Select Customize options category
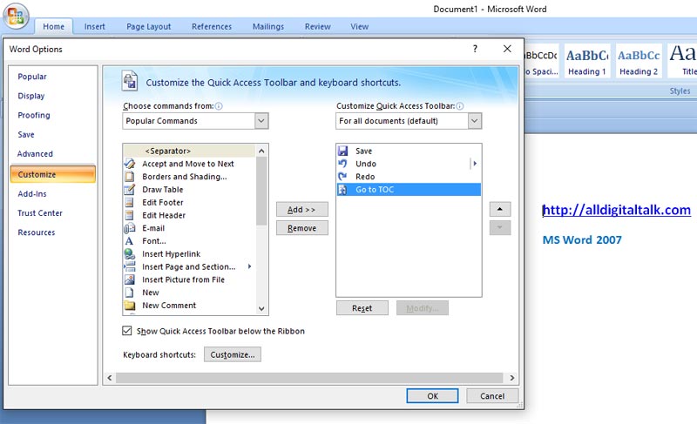Image resolution: width=697 pixels, height=424 pixels. (52, 174)
